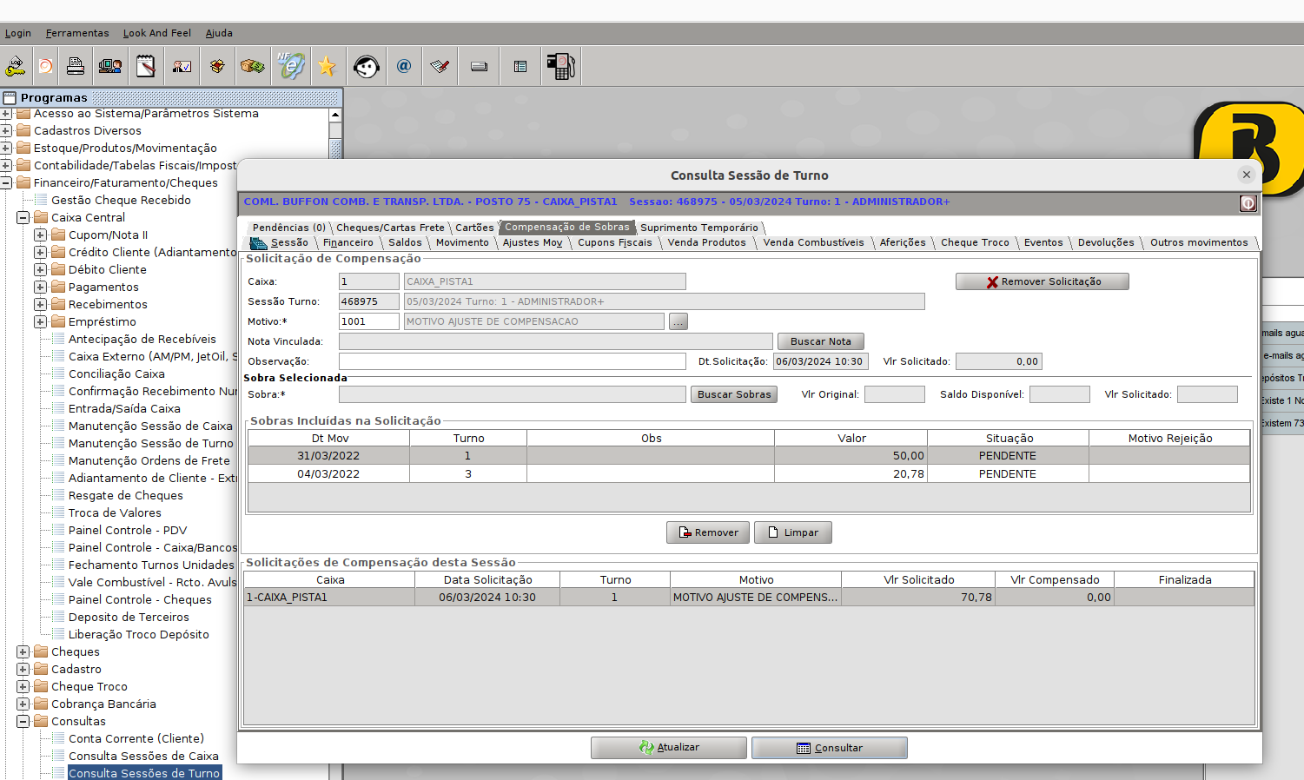Expand the Cheque Troco tree node
This screenshot has height=780, width=1304.
click(23, 686)
